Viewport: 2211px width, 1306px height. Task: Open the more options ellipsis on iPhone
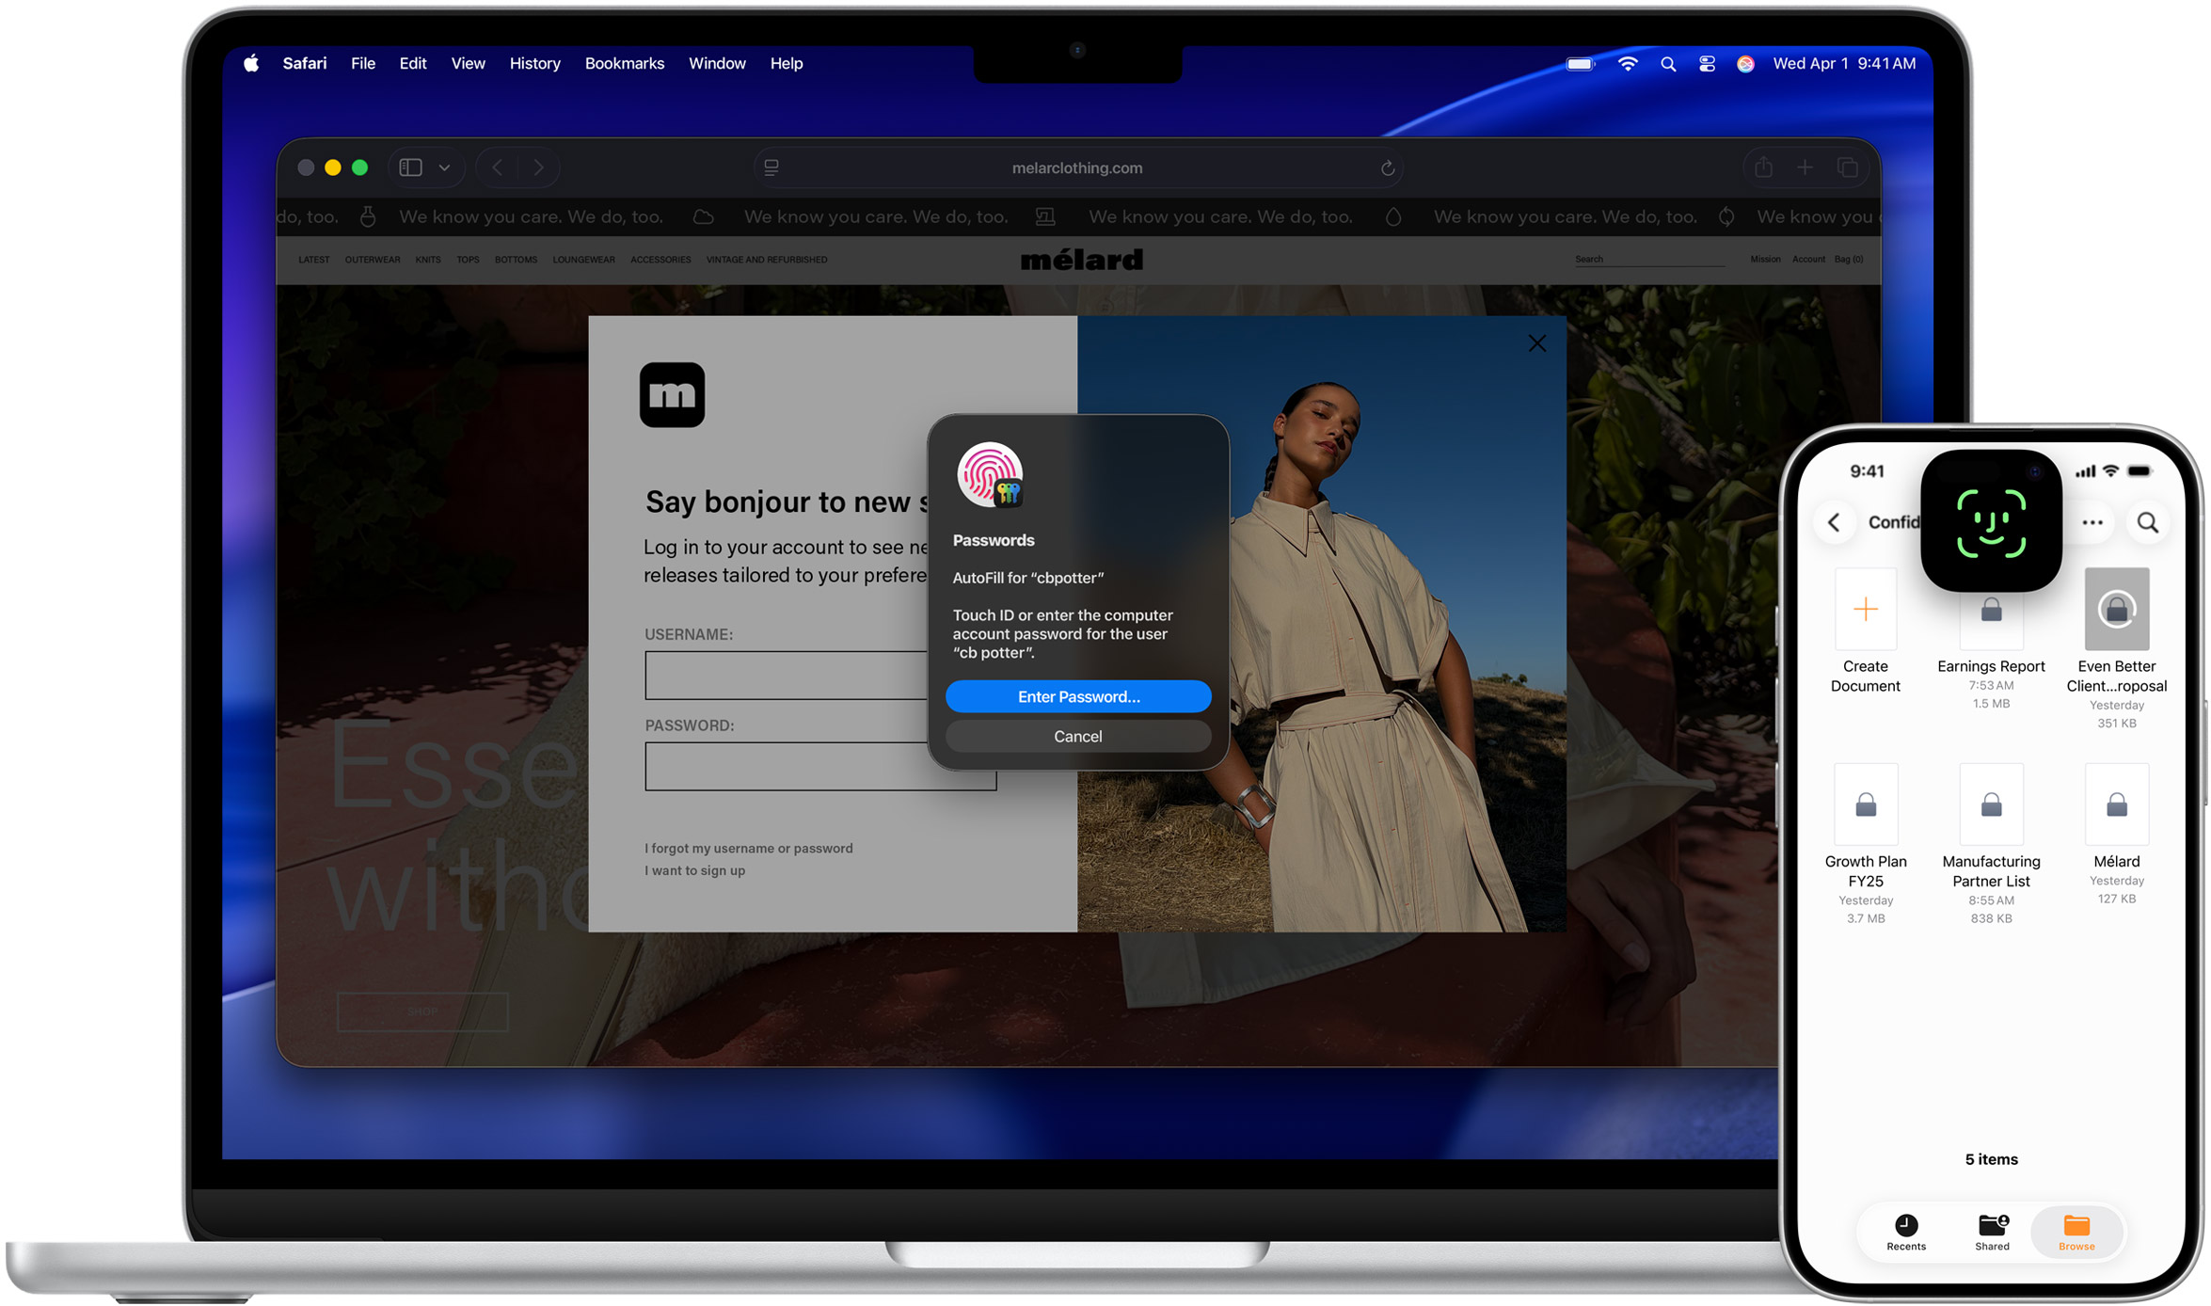(2092, 522)
